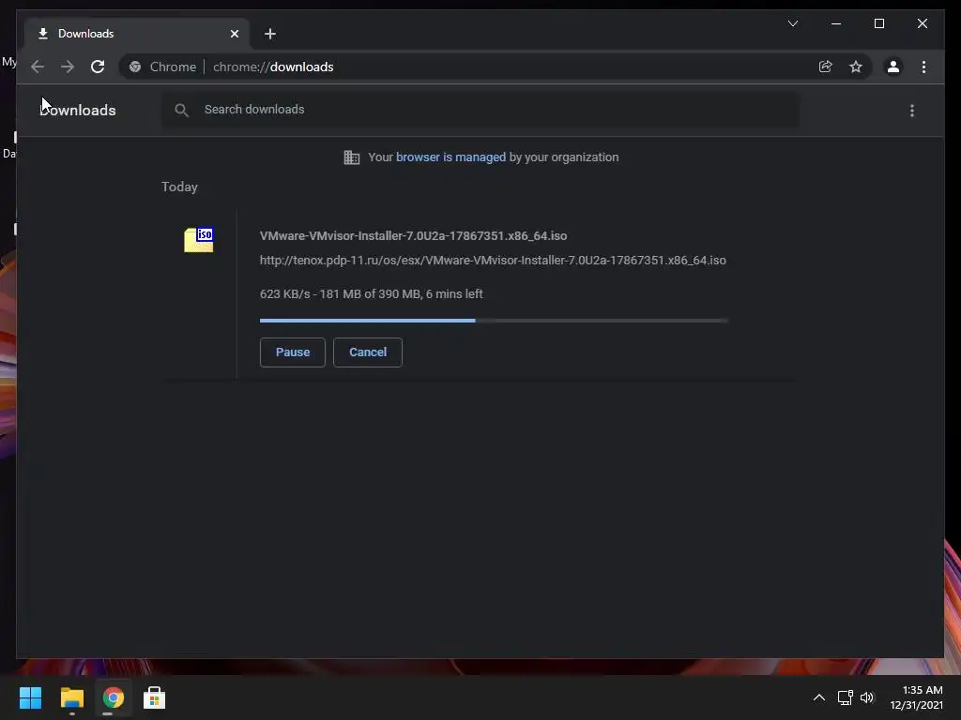The image size is (961, 720).
Task: Close the Downloads tab
Action: [x=234, y=34]
